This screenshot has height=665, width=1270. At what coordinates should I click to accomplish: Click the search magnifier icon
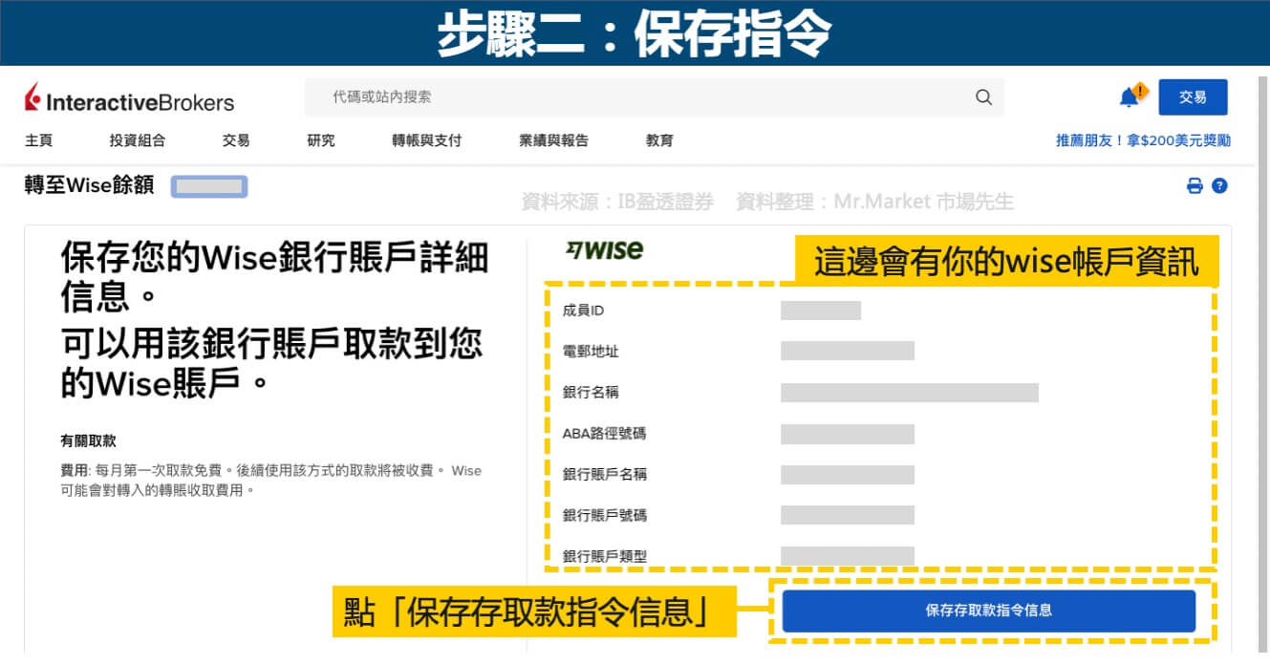[983, 97]
